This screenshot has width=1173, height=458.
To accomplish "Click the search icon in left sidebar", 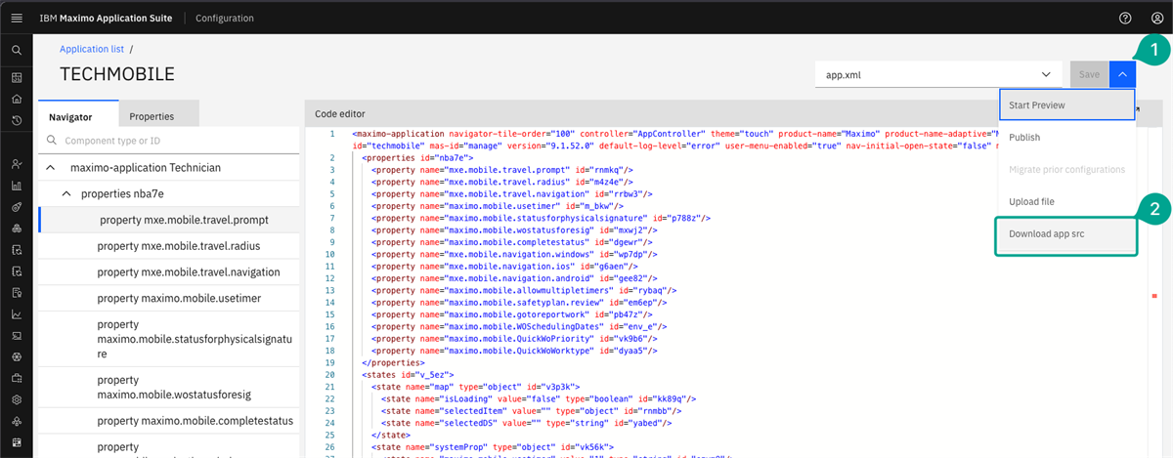I will [17, 49].
